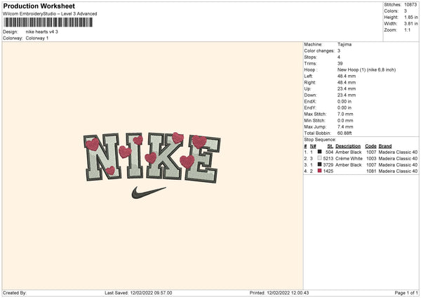This screenshot has height=298, width=421.
Task: Click the barcode under the worksheet title
Action: pos(48,22)
